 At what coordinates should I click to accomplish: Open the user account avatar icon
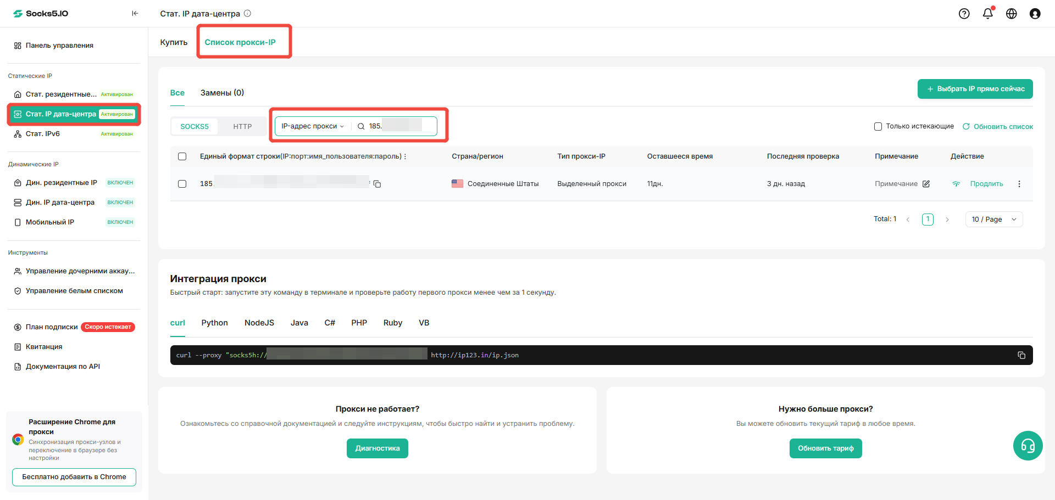[x=1035, y=14]
